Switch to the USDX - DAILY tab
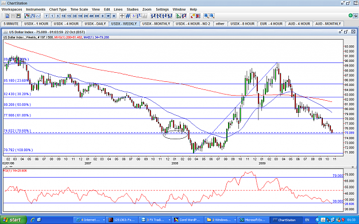359x224 pixels. tap(95, 23)
